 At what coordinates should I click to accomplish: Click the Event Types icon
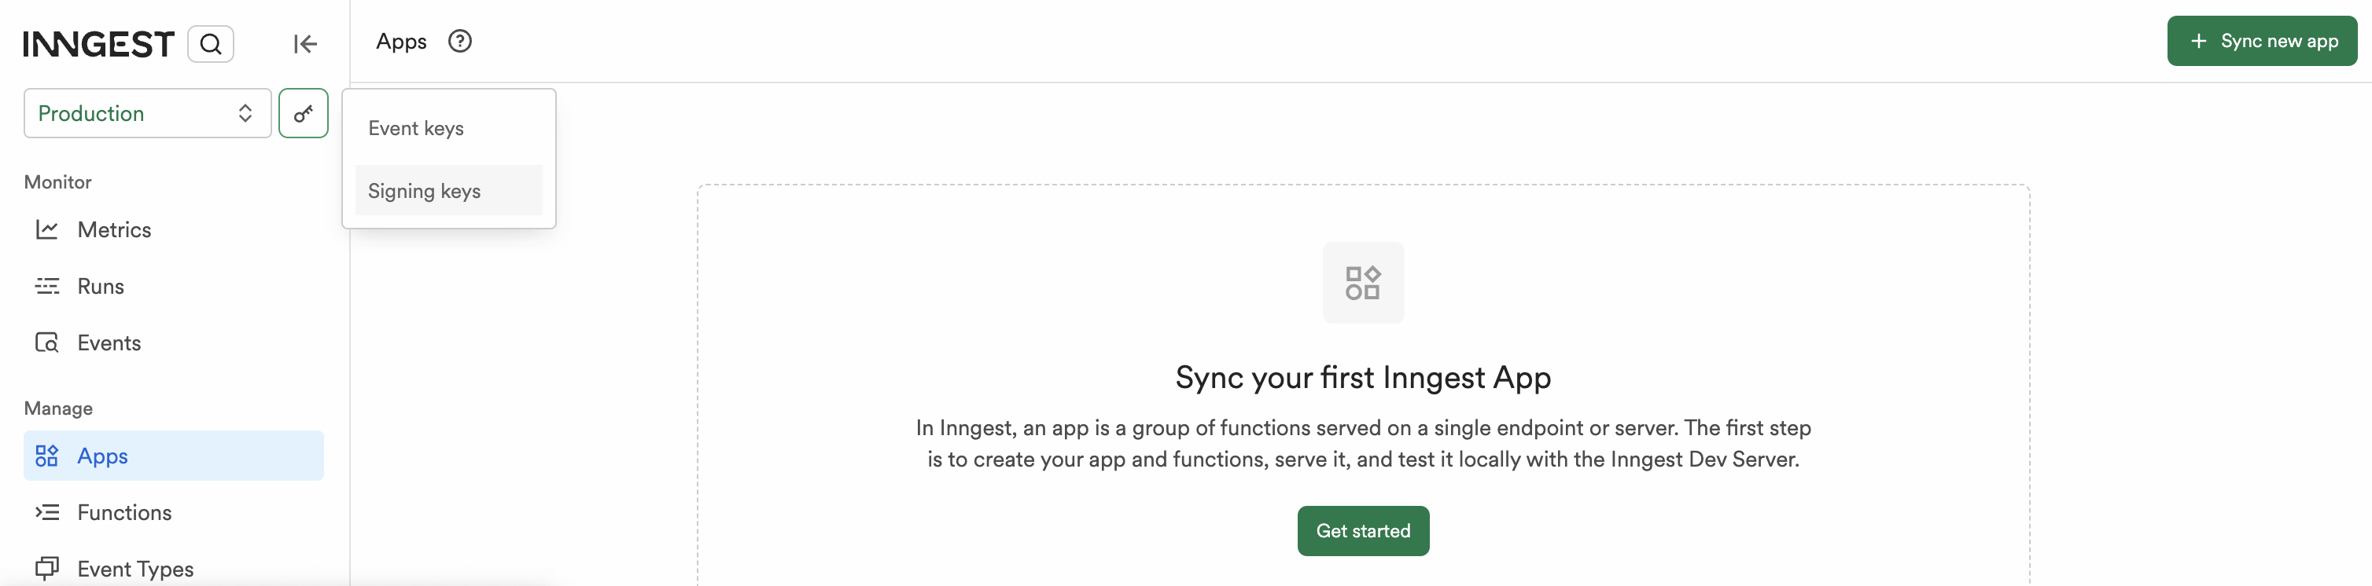(47, 569)
